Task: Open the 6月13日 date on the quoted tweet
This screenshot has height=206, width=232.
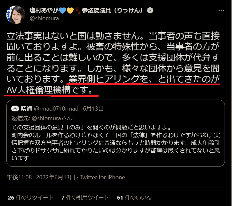Action: click(x=93, y=109)
